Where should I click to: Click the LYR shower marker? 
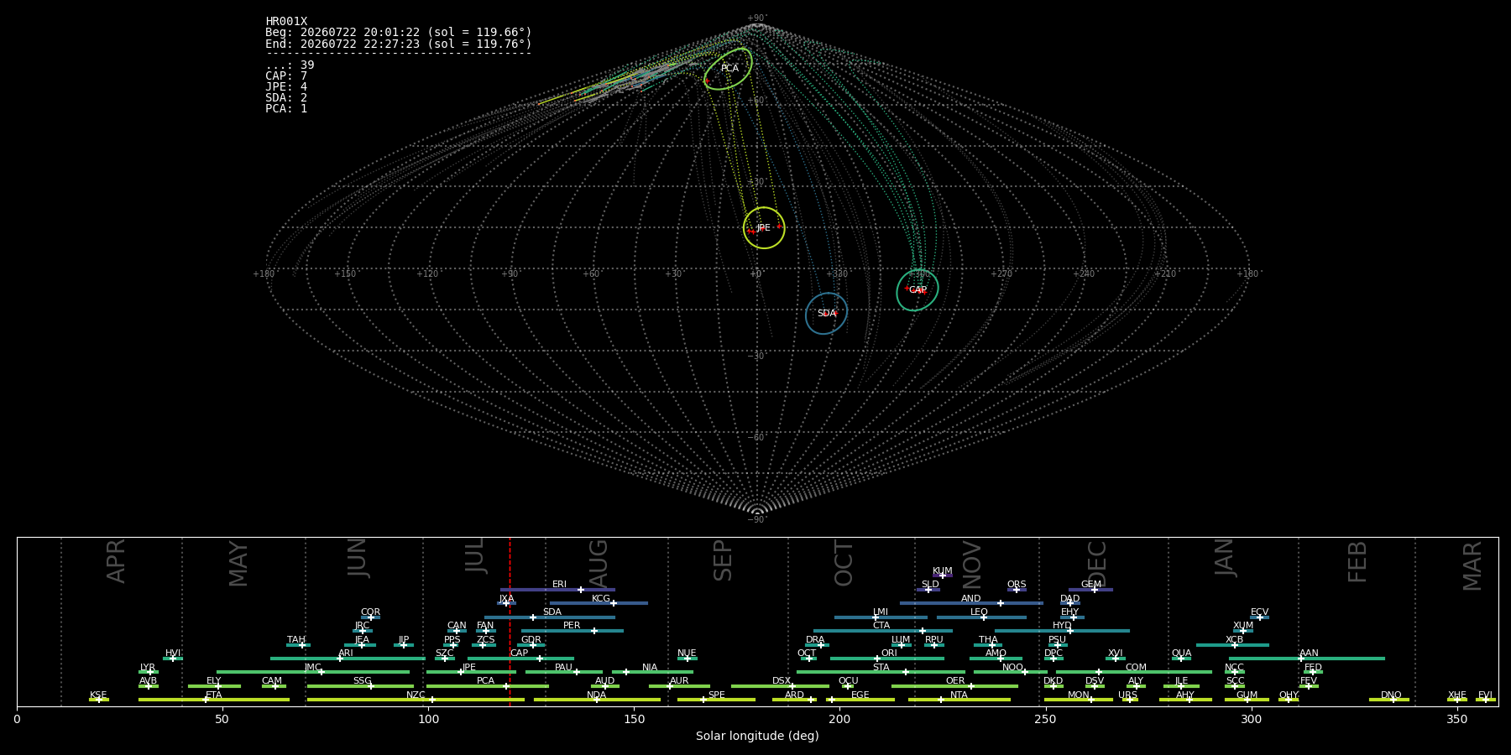151,672
